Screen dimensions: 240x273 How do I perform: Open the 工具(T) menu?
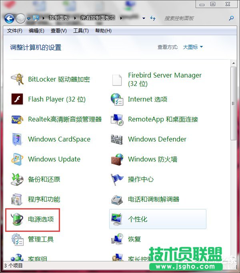coord(81,31)
